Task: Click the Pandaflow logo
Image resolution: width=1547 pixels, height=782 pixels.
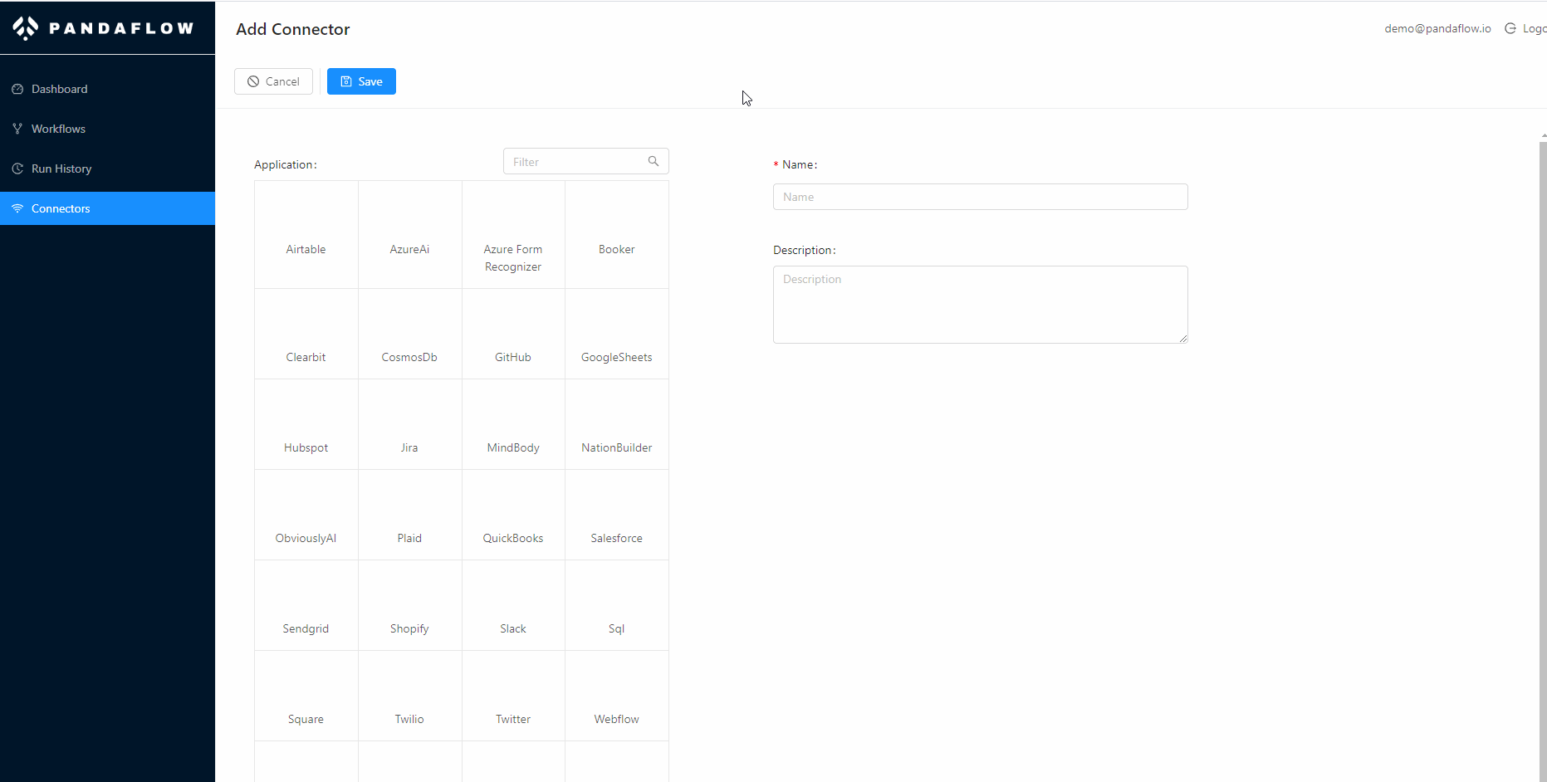Action: [x=103, y=28]
